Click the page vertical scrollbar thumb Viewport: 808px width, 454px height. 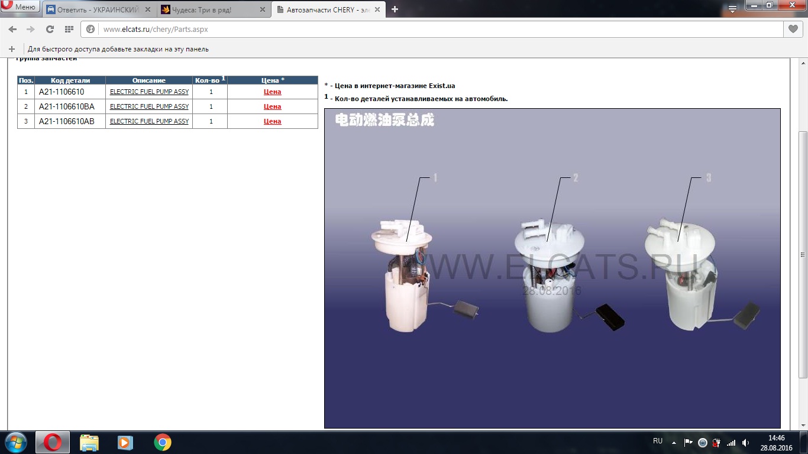point(803,254)
